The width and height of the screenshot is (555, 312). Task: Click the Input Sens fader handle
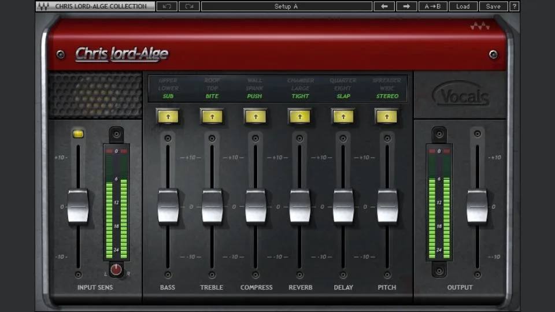(x=78, y=207)
